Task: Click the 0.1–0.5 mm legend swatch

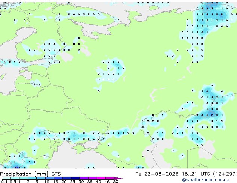Action: point(6,178)
